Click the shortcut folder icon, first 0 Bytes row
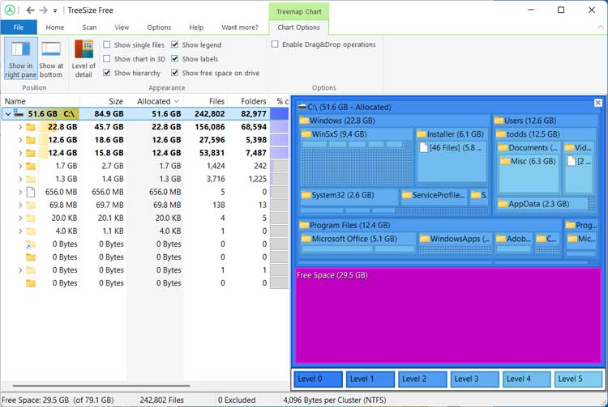Screen dimensions: 608x407 (30, 244)
